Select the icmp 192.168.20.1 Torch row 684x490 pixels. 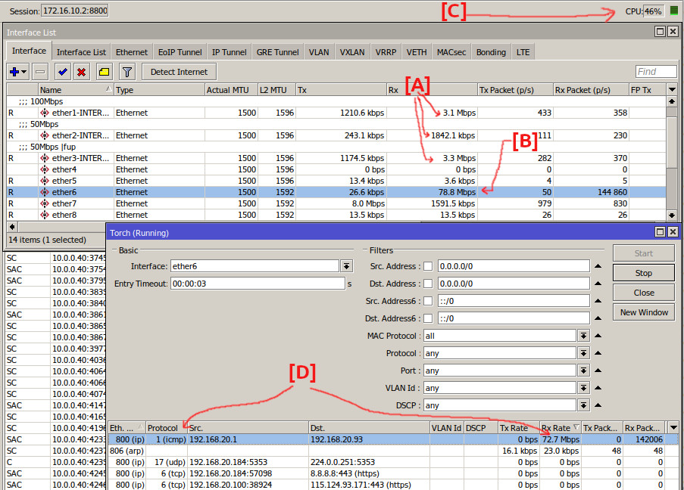[392, 439]
